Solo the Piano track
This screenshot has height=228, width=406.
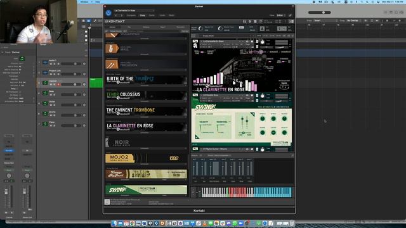[x=54, y=125]
